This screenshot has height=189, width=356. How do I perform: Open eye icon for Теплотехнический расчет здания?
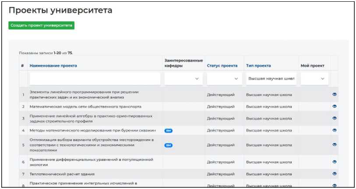[334, 174]
